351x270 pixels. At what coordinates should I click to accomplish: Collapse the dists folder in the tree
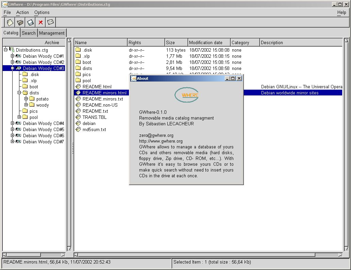(19, 92)
